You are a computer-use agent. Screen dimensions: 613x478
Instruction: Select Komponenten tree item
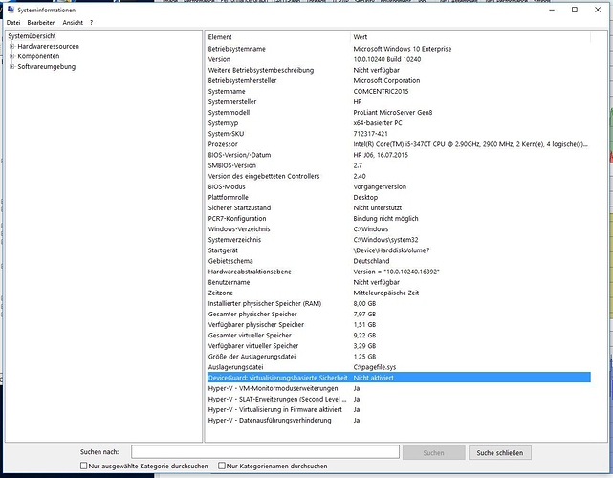click(x=38, y=56)
